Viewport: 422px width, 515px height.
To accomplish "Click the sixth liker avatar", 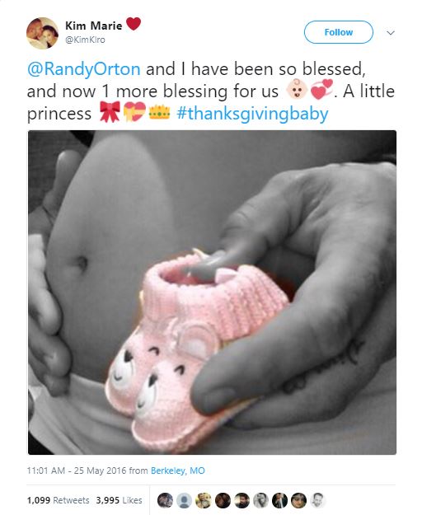I will [260, 500].
